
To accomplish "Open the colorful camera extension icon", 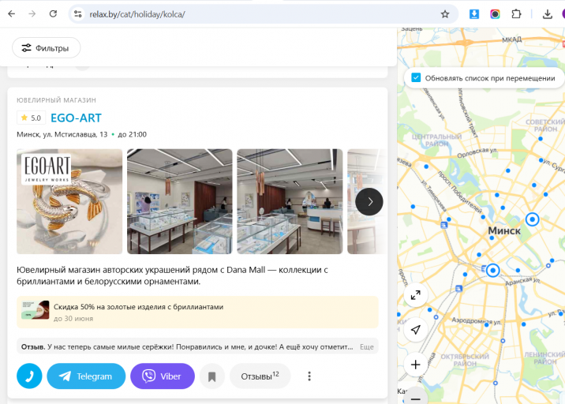I will click(495, 14).
